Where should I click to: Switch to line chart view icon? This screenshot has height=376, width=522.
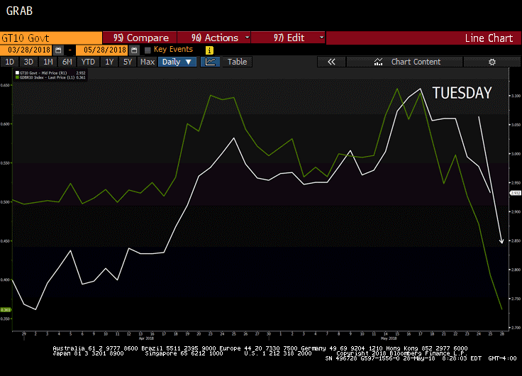[209, 62]
